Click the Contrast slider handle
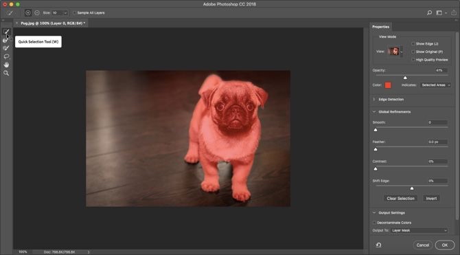This screenshot has width=460, height=255. pyautogui.click(x=376, y=168)
